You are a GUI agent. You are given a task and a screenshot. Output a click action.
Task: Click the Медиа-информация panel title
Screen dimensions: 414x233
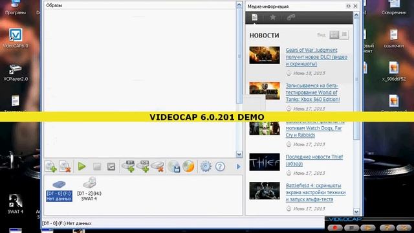(268, 6)
